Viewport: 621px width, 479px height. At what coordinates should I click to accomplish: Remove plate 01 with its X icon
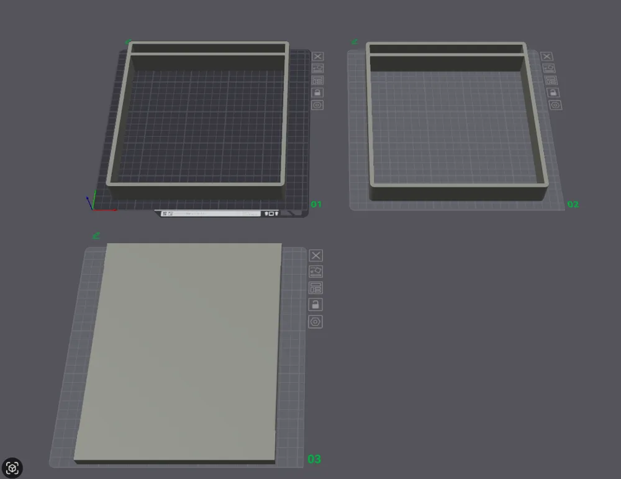pos(317,56)
